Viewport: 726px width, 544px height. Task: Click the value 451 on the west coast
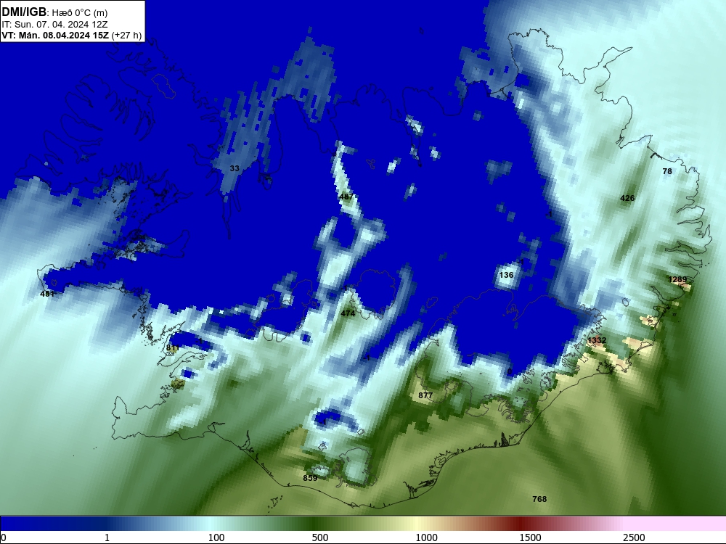pos(47,294)
